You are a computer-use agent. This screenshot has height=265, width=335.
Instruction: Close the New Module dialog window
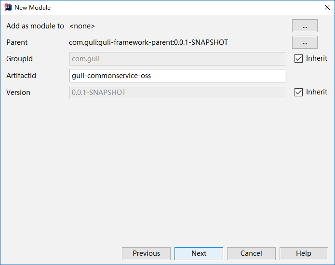pos(327,7)
